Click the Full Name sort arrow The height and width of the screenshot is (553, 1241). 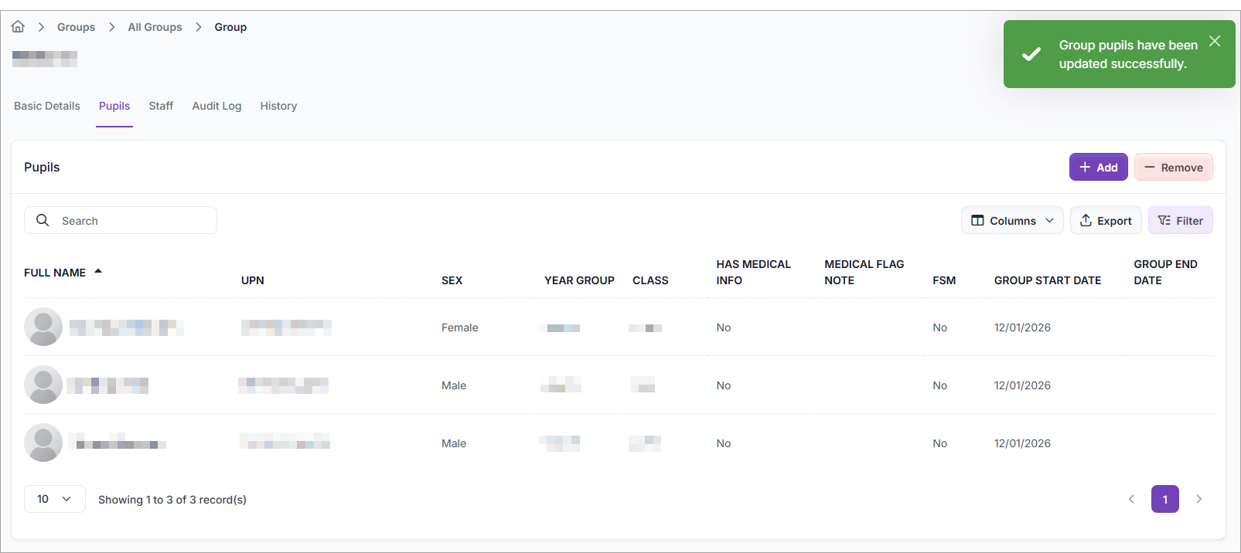click(98, 272)
